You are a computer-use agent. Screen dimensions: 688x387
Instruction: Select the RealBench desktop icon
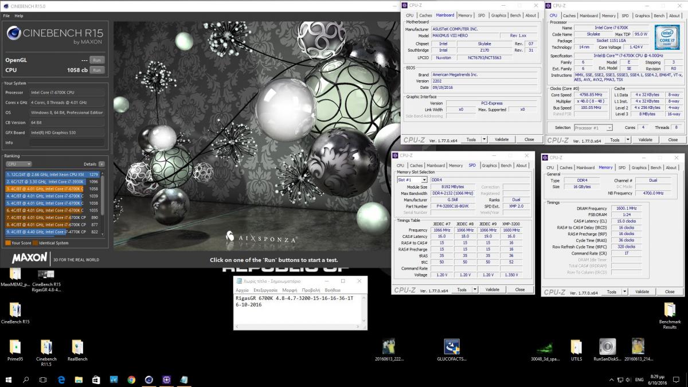77,350
